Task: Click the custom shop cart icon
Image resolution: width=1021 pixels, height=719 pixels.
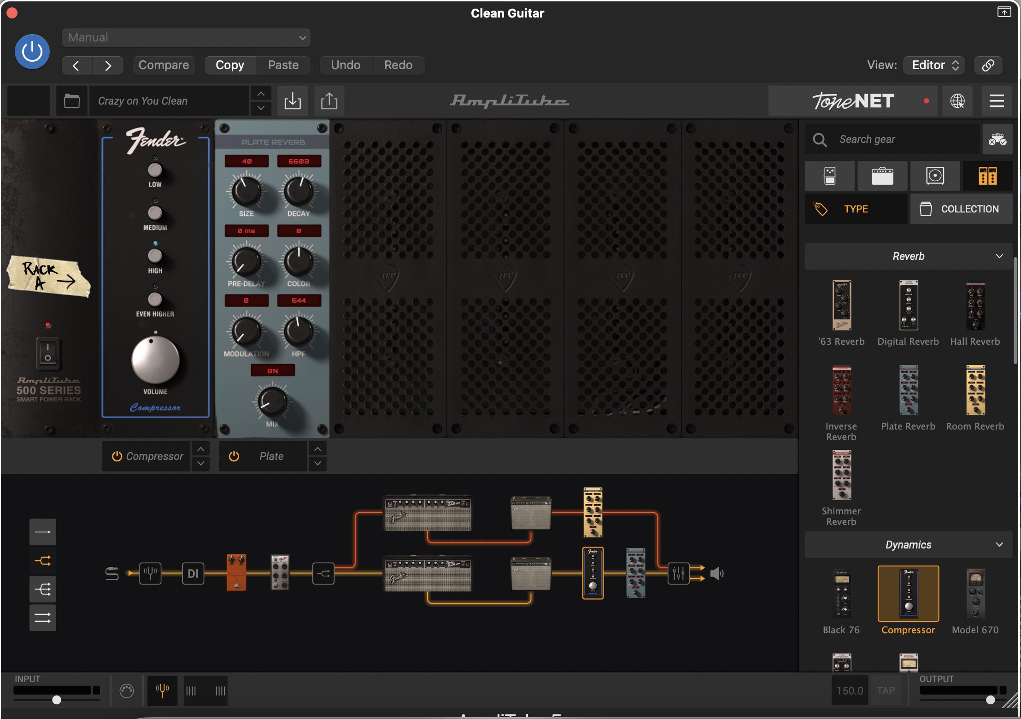Action: click(998, 139)
